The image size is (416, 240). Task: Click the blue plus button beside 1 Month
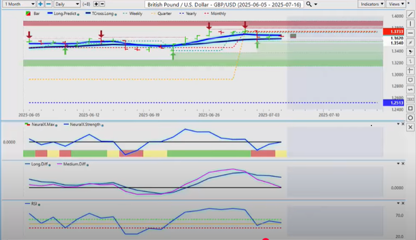(41, 4)
